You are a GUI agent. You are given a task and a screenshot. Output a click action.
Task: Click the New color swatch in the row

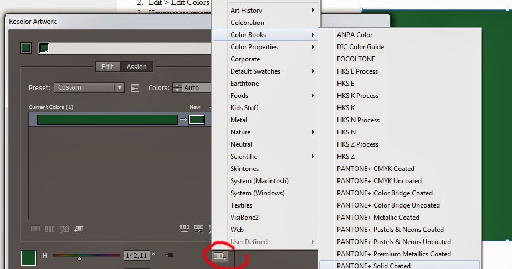(197, 120)
